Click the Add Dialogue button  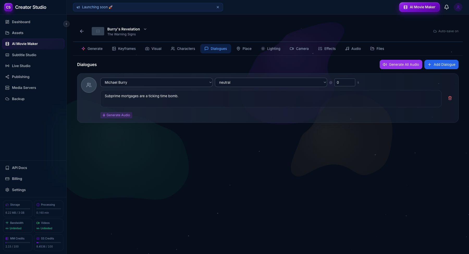[x=441, y=64]
